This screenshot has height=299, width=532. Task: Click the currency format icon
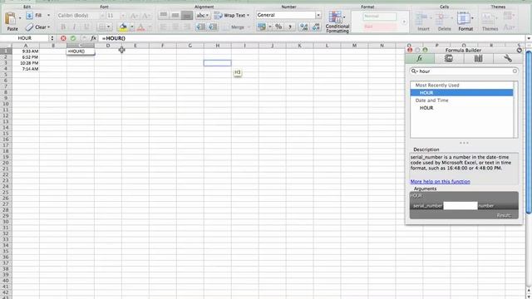(262, 27)
